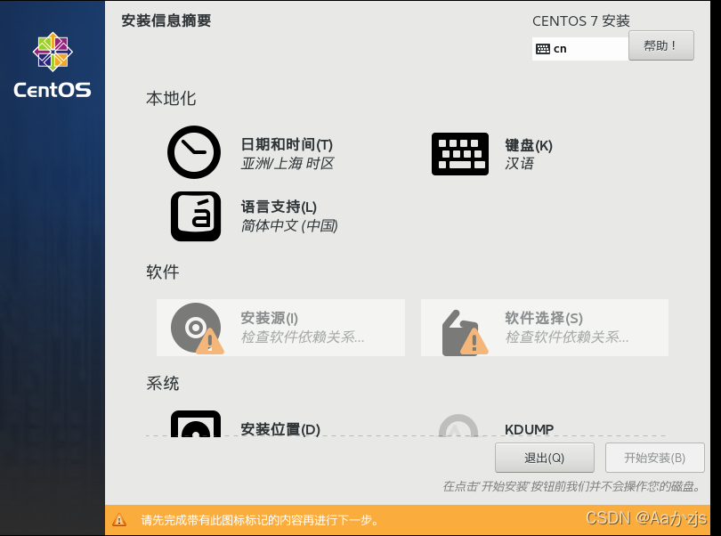Click the small keyboard icon beside cn
Image resolution: width=721 pixels, height=536 pixels.
tap(543, 49)
